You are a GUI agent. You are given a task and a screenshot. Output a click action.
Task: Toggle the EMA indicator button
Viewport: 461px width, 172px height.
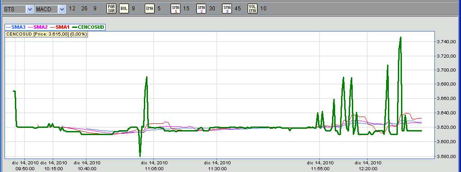[x=150, y=9]
